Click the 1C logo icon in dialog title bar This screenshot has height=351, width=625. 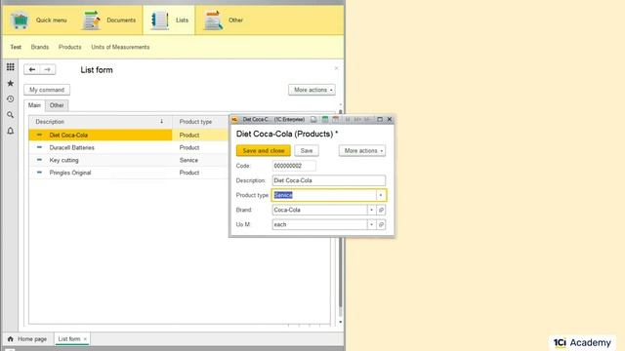tap(234, 119)
